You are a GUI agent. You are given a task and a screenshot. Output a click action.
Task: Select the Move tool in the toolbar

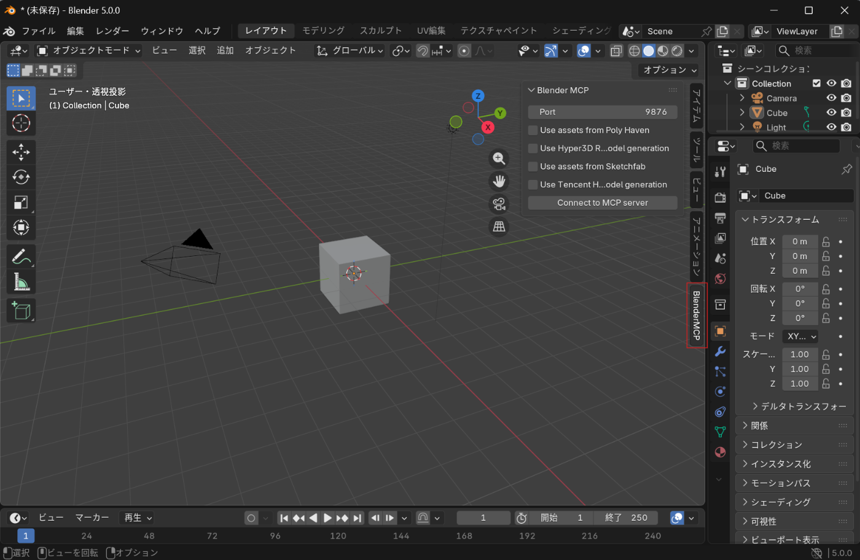coord(21,152)
